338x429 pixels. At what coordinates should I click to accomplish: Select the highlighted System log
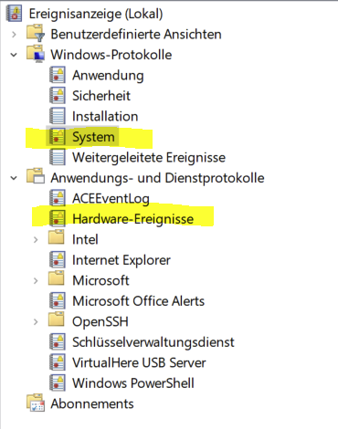click(x=93, y=137)
